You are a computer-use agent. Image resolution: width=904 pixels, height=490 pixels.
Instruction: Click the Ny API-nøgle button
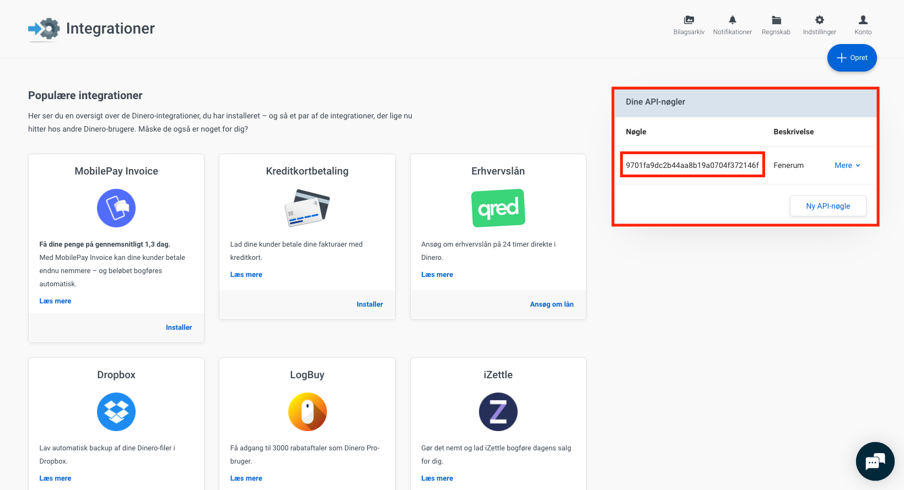828,206
